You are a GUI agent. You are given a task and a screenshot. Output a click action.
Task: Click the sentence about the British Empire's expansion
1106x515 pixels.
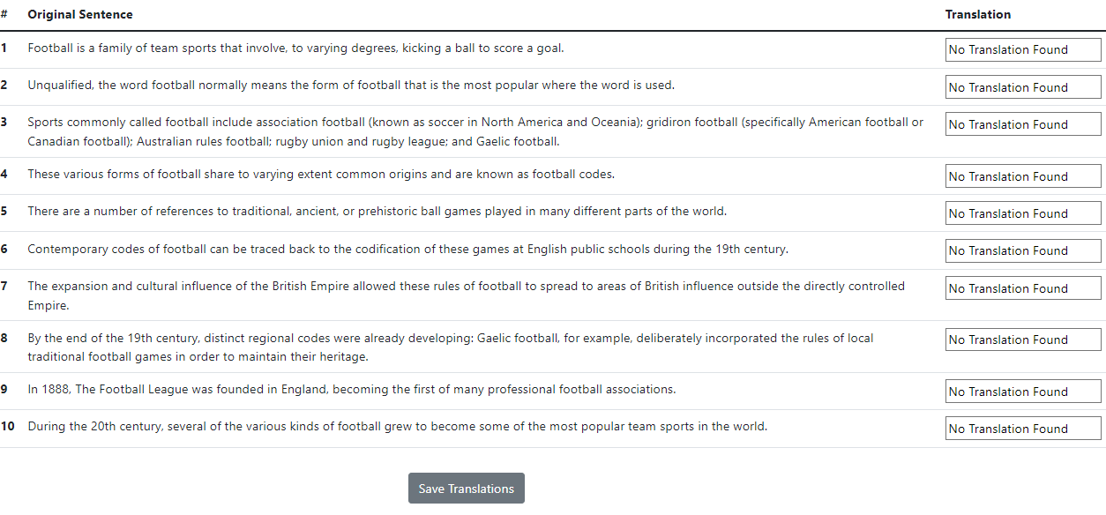466,287
